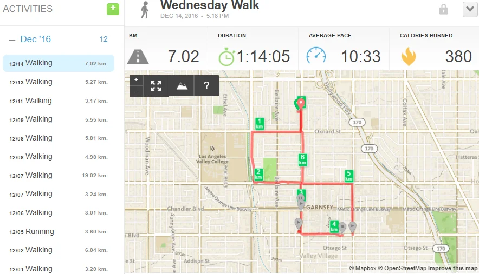This screenshot has width=479, height=274.
Task: Click the 1 km marker on the route
Action: pyautogui.click(x=260, y=123)
